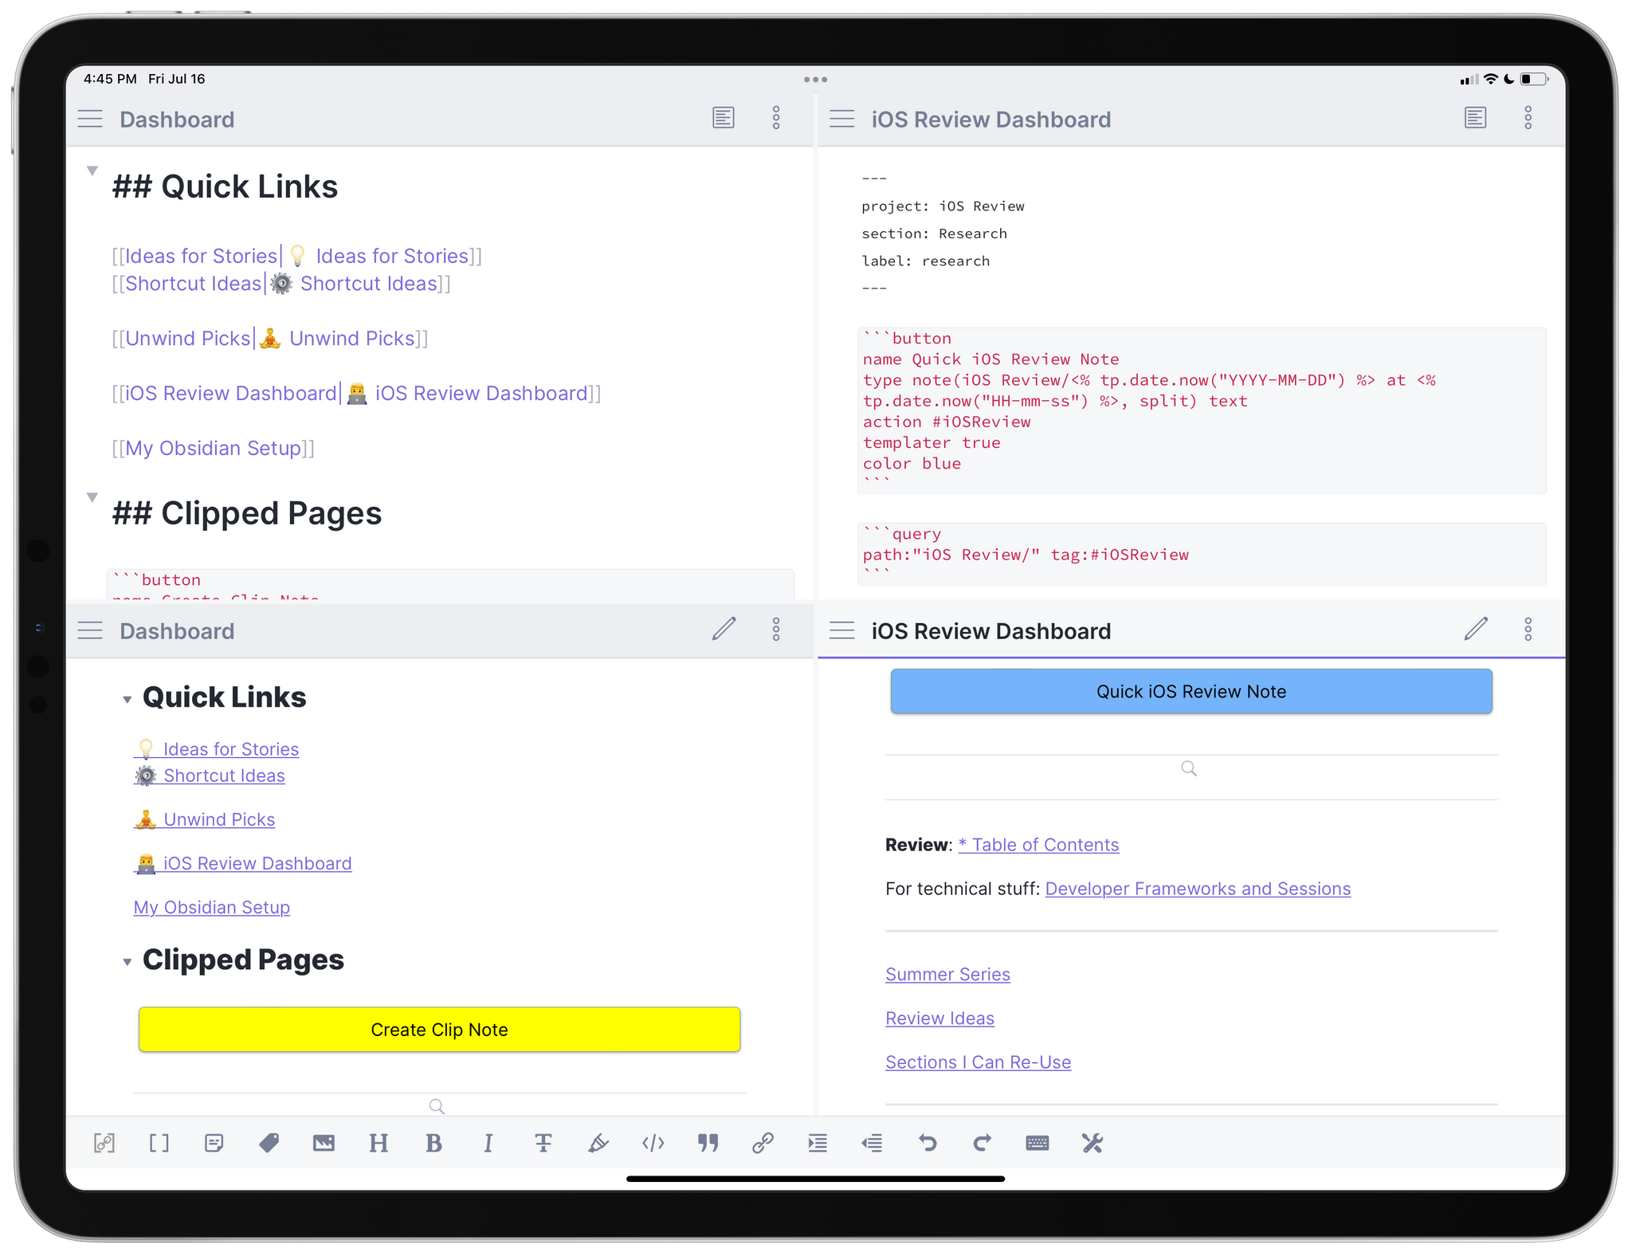Insert inline code from toolbar

click(653, 1144)
